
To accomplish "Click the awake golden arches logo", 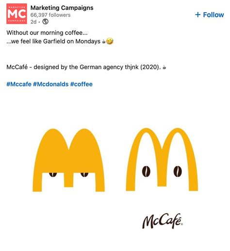I will 162,160.
